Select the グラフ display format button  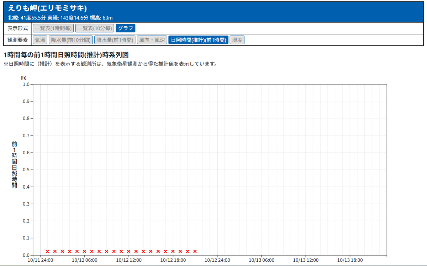coord(125,28)
